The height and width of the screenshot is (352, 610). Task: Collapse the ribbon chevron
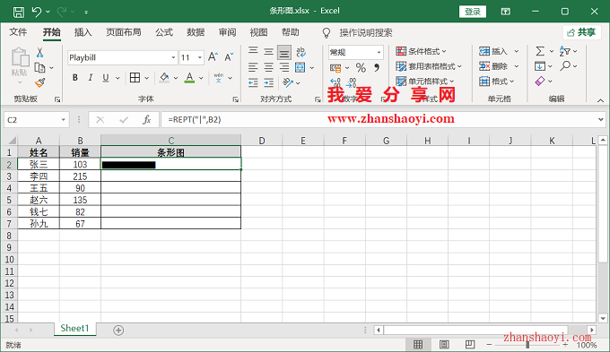pos(601,100)
